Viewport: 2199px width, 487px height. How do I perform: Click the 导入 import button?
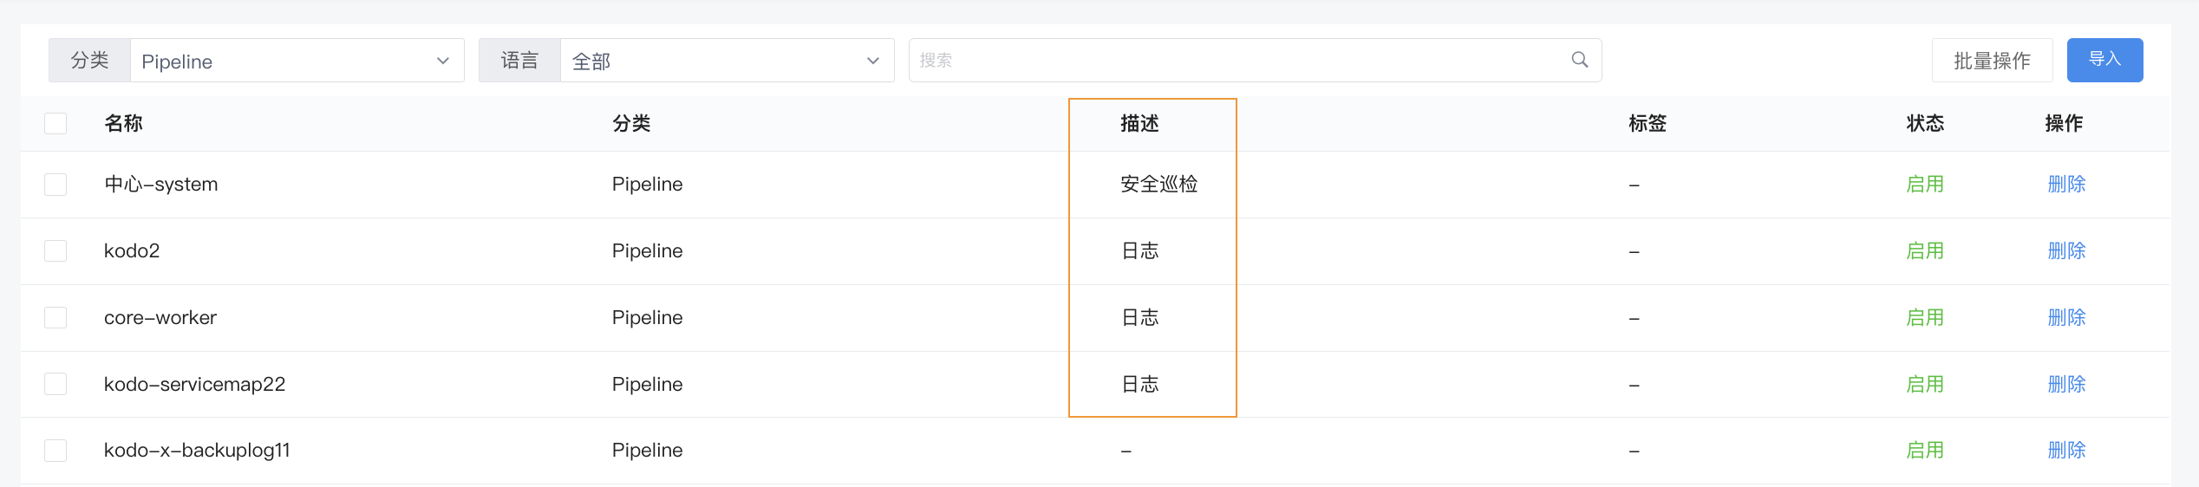(2104, 60)
